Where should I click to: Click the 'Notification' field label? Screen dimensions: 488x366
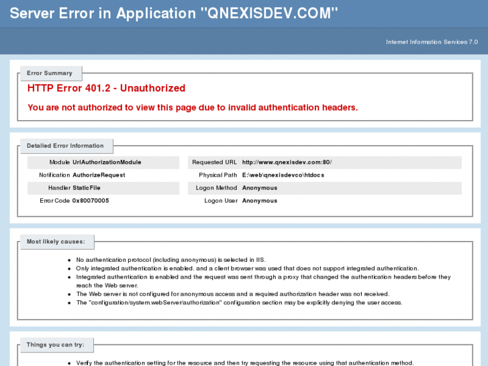click(54, 175)
